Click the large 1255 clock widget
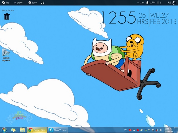The image size is (178, 133). [x=119, y=18]
